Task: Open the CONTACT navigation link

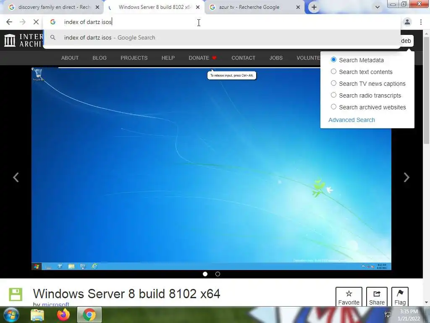Action: click(243, 58)
